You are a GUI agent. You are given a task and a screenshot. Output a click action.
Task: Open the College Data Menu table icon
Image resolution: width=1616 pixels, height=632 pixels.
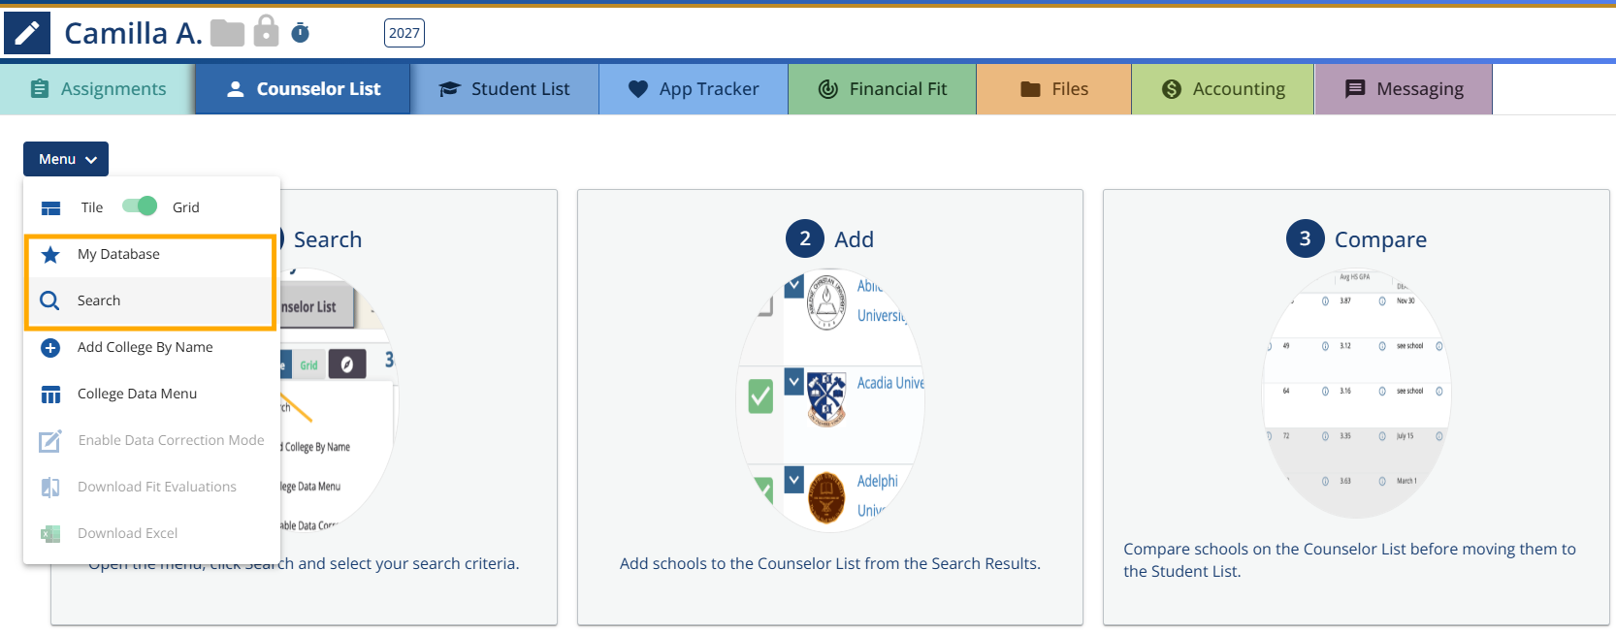pyautogui.click(x=50, y=395)
